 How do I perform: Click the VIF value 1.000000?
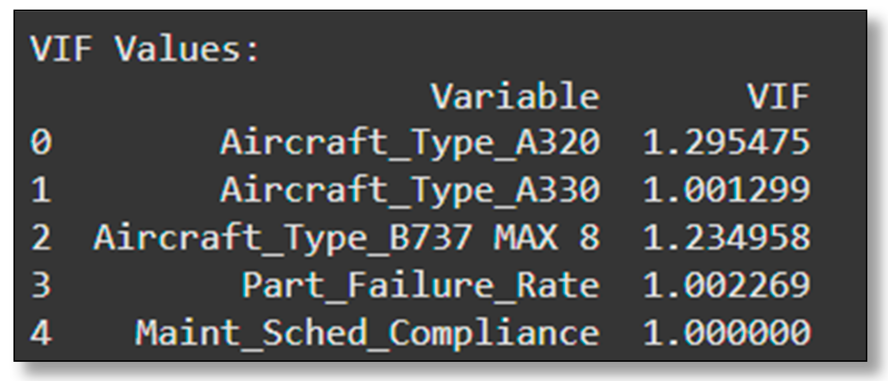coord(726,332)
